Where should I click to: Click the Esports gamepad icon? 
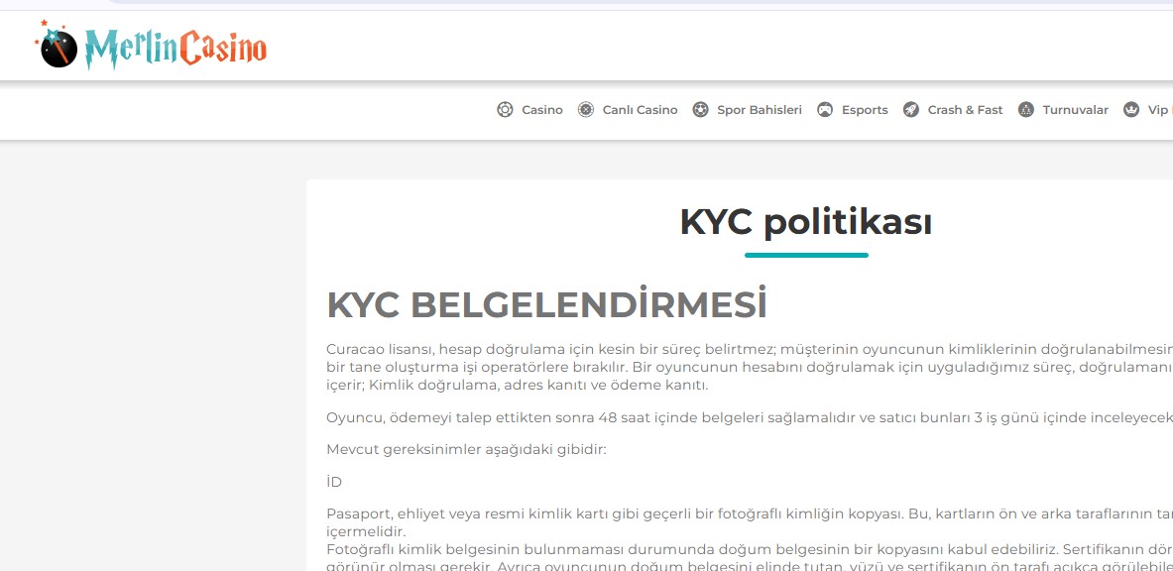825,110
